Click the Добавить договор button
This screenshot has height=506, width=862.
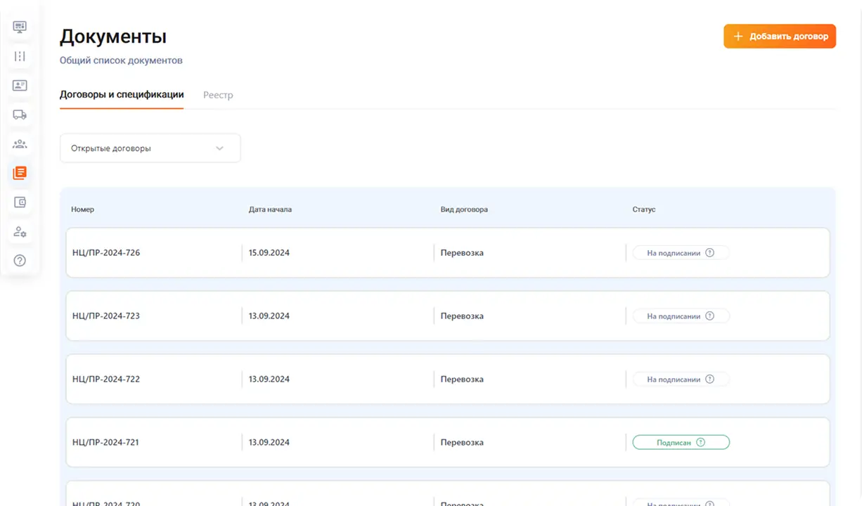(x=780, y=37)
